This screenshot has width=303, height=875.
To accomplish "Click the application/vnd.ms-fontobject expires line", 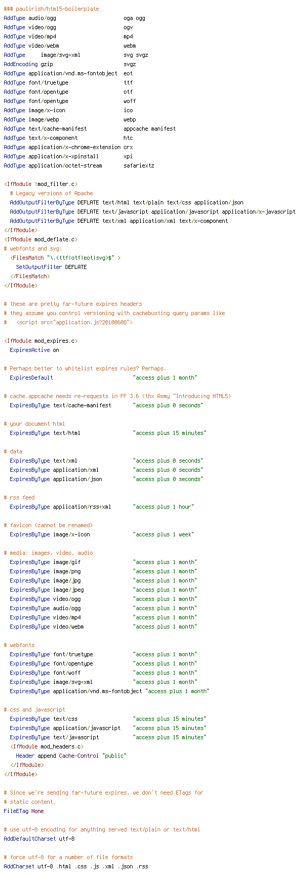I will pos(110,691).
